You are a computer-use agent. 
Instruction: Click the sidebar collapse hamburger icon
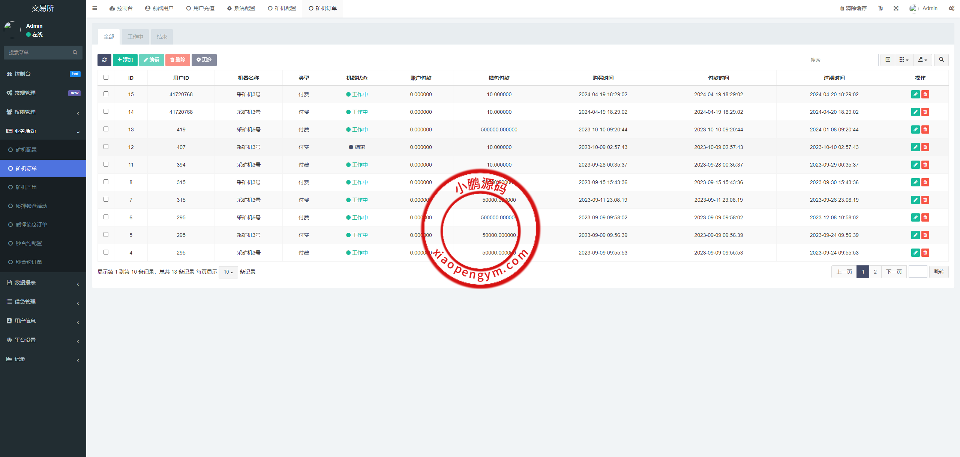pos(94,8)
